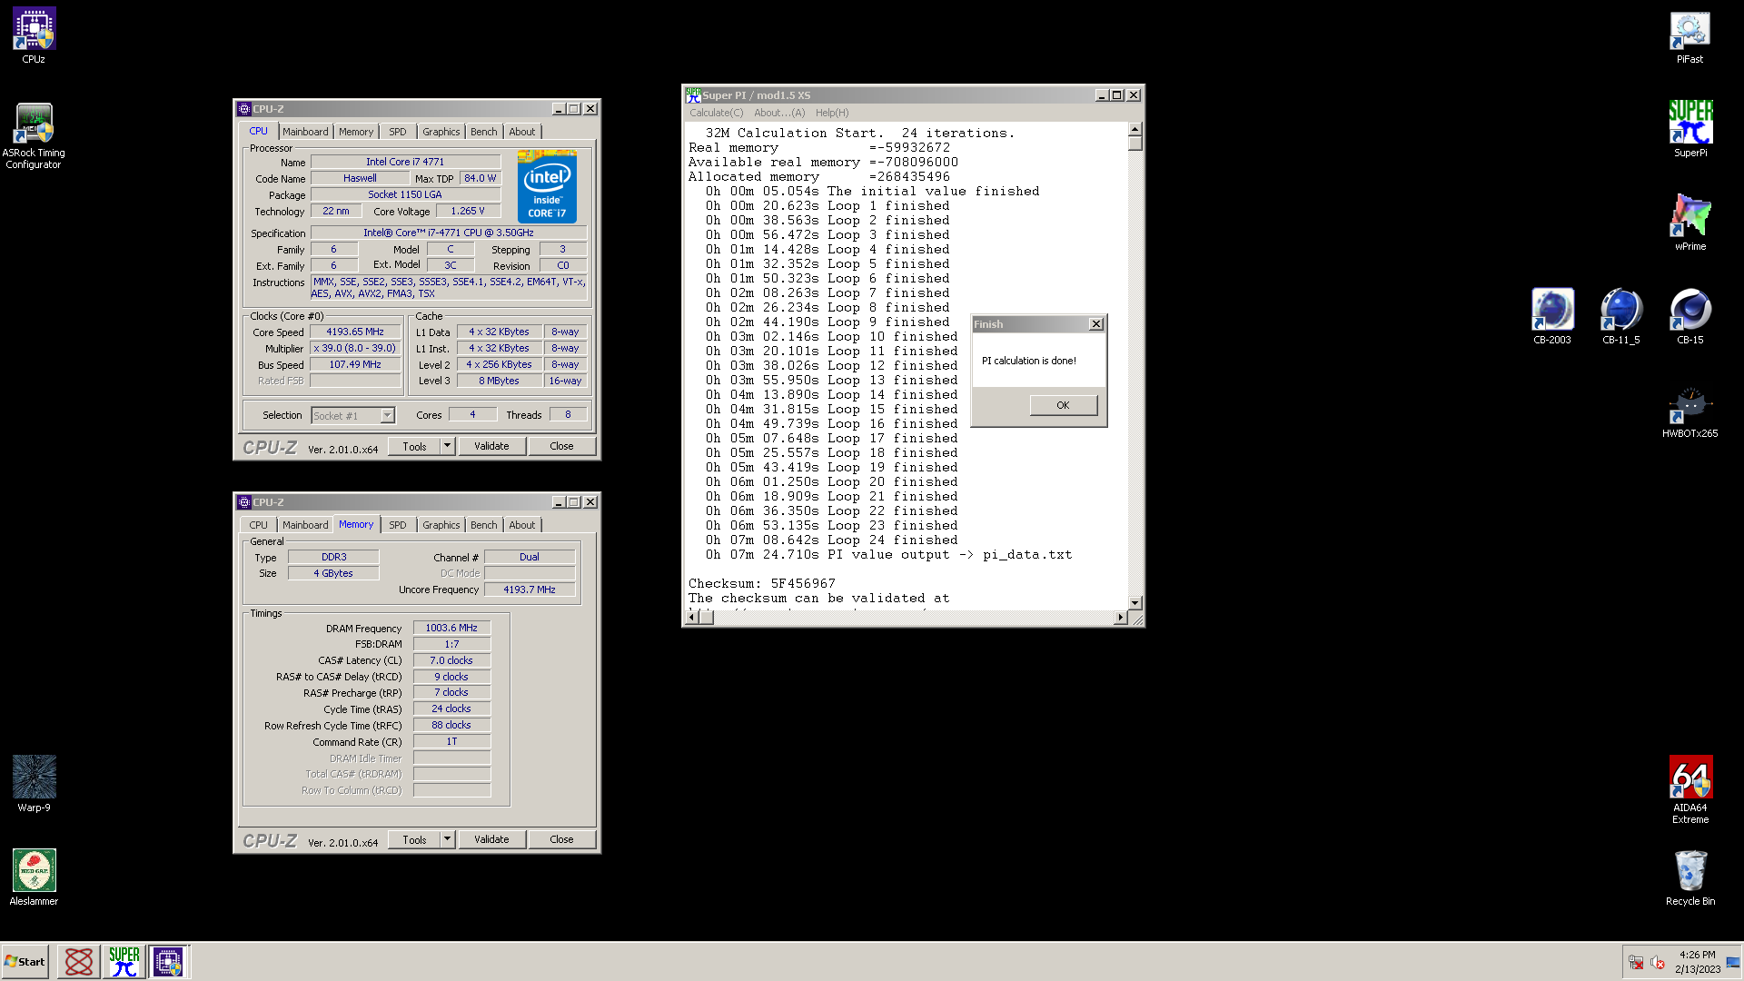
Task: Click the network tray icon
Action: [x=1635, y=963]
